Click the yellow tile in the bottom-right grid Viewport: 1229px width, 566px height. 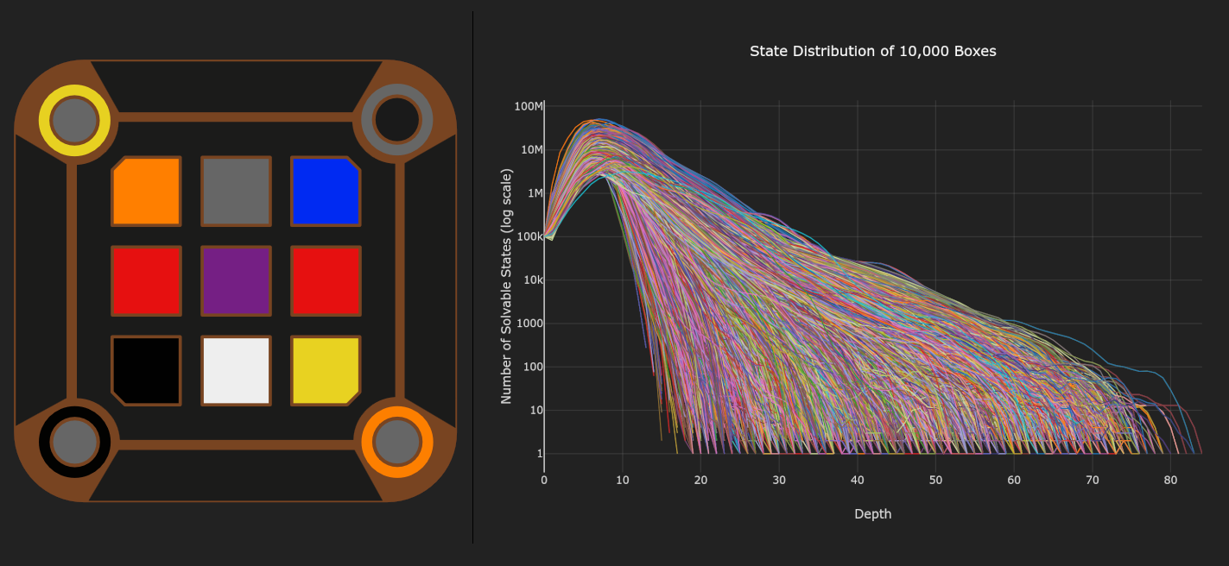pyautogui.click(x=326, y=369)
